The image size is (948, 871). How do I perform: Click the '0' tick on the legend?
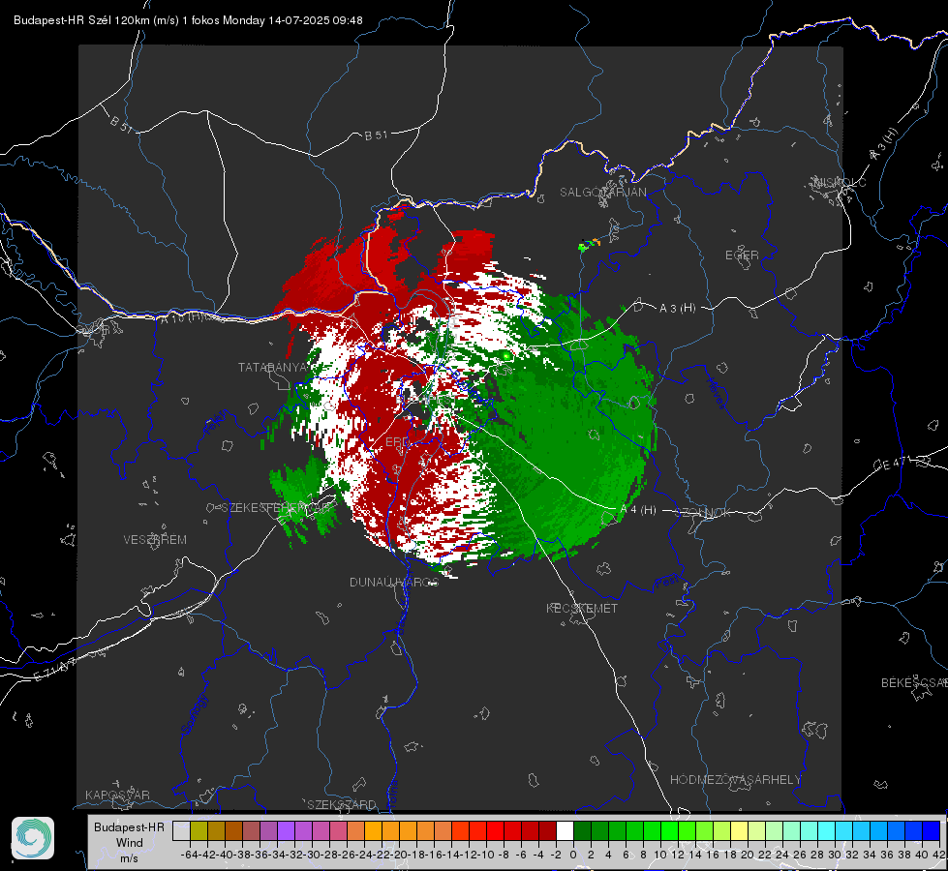tap(573, 855)
